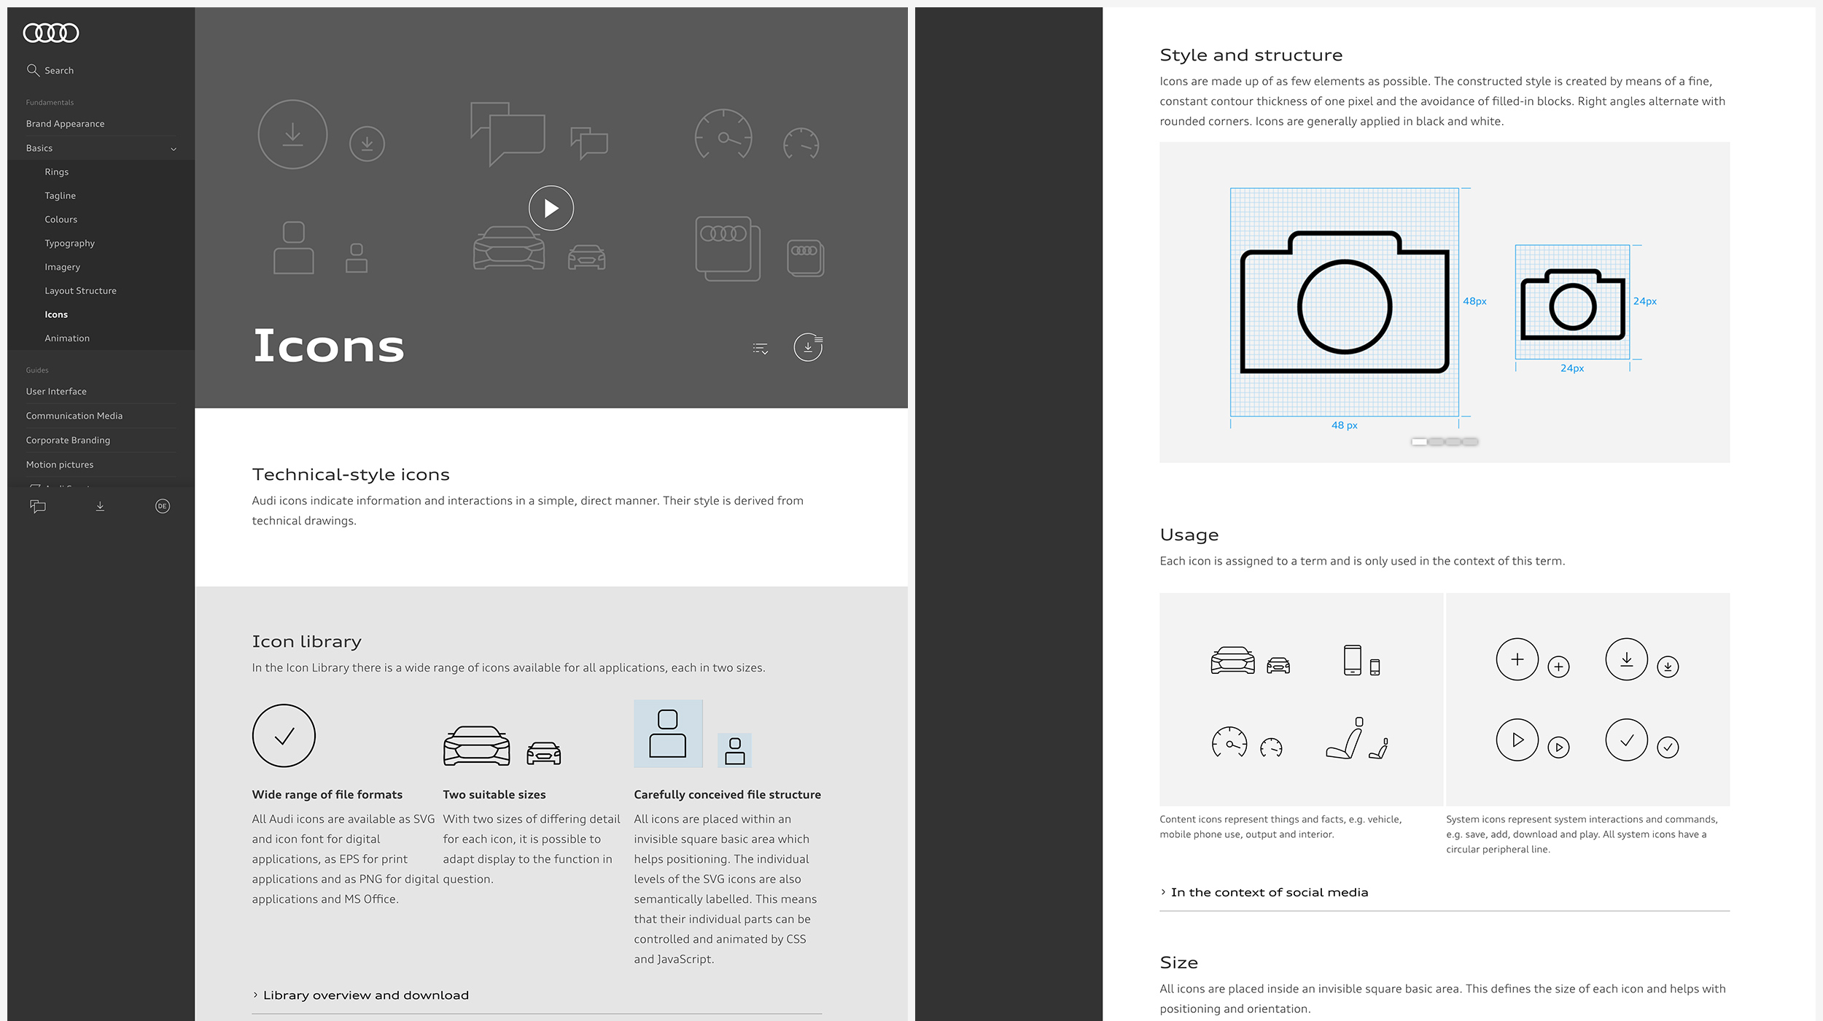Viewport: 1823px width, 1021px height.
Task: Select the active Icons sidebar item
Action: coord(56,315)
